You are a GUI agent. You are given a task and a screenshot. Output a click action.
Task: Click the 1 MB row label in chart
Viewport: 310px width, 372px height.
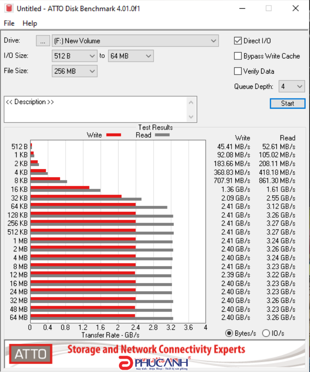click(20, 241)
